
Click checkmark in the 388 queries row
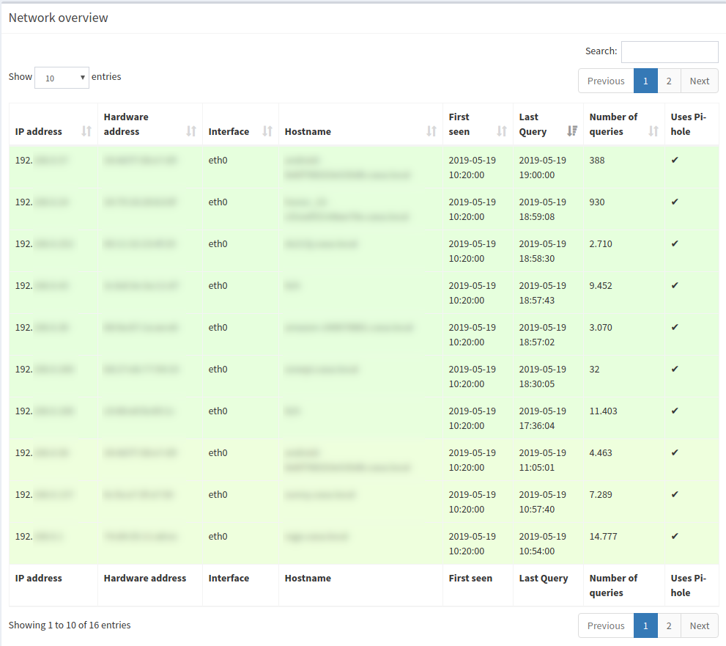[x=675, y=160]
